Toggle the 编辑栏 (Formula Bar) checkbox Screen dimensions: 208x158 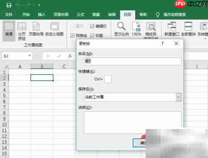[x=98, y=26]
